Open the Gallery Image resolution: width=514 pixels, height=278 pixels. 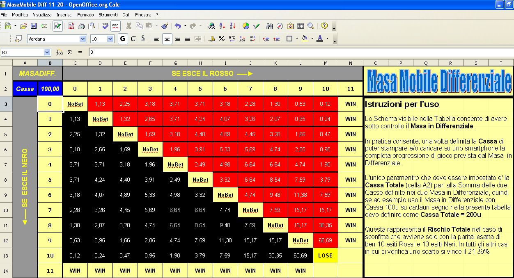[x=290, y=26]
